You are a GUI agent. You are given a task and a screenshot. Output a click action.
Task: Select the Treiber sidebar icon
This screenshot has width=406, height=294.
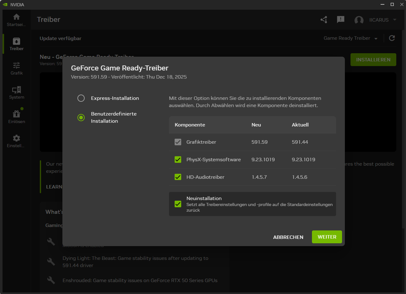(x=17, y=41)
